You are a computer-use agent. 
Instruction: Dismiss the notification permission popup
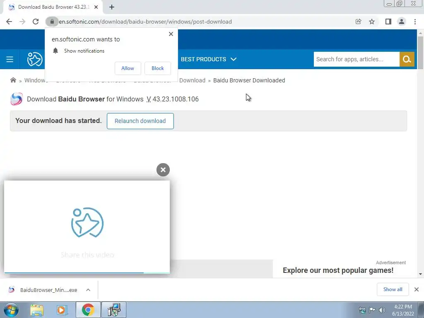pos(171,34)
